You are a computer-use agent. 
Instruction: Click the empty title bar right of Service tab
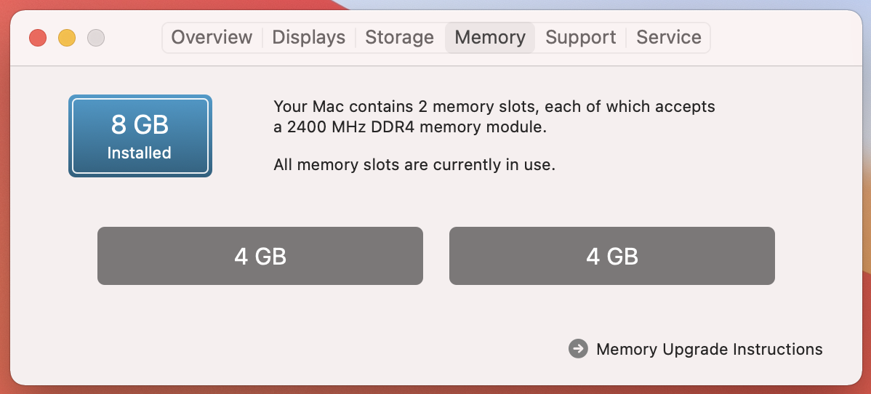coord(783,38)
